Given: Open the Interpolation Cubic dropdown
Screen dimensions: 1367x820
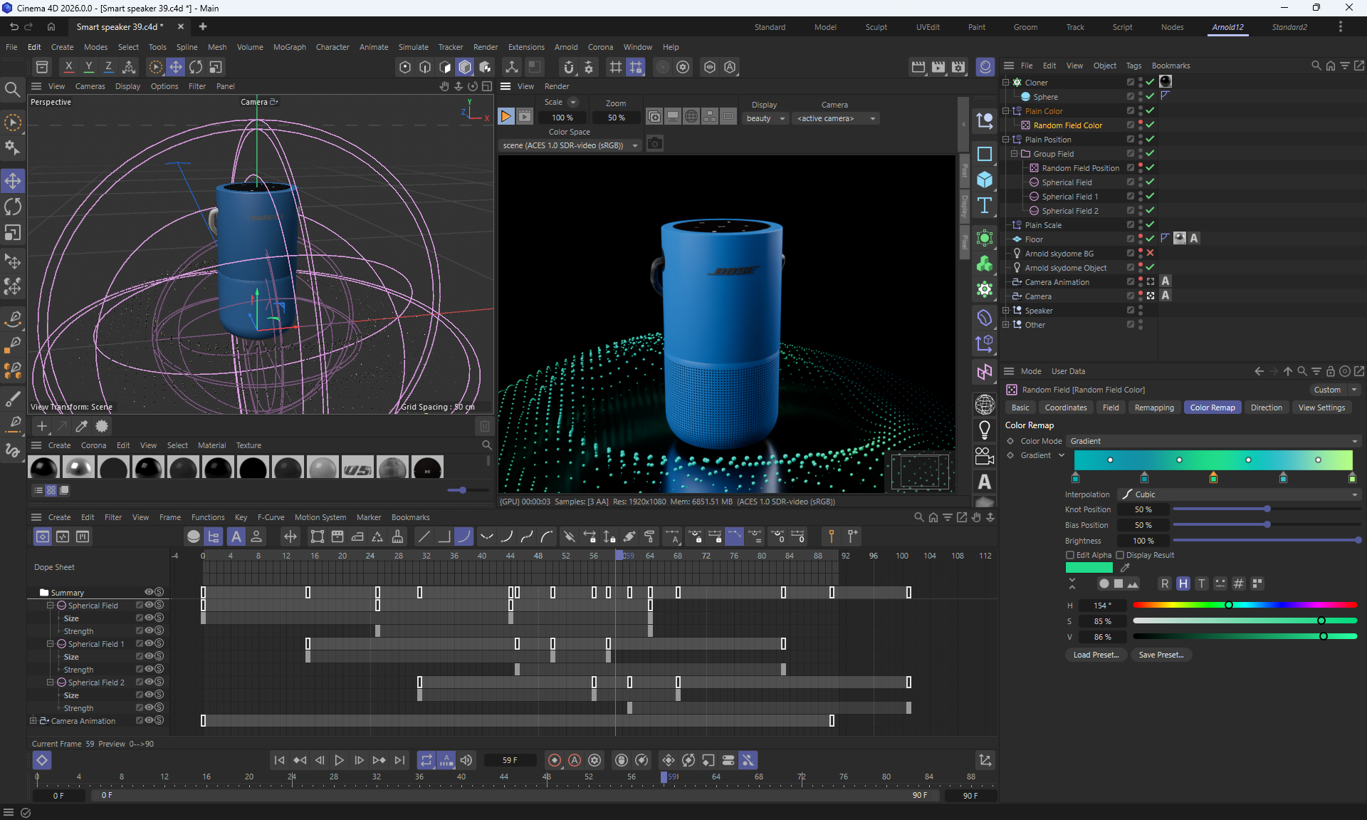Looking at the screenshot, I should tap(1239, 494).
